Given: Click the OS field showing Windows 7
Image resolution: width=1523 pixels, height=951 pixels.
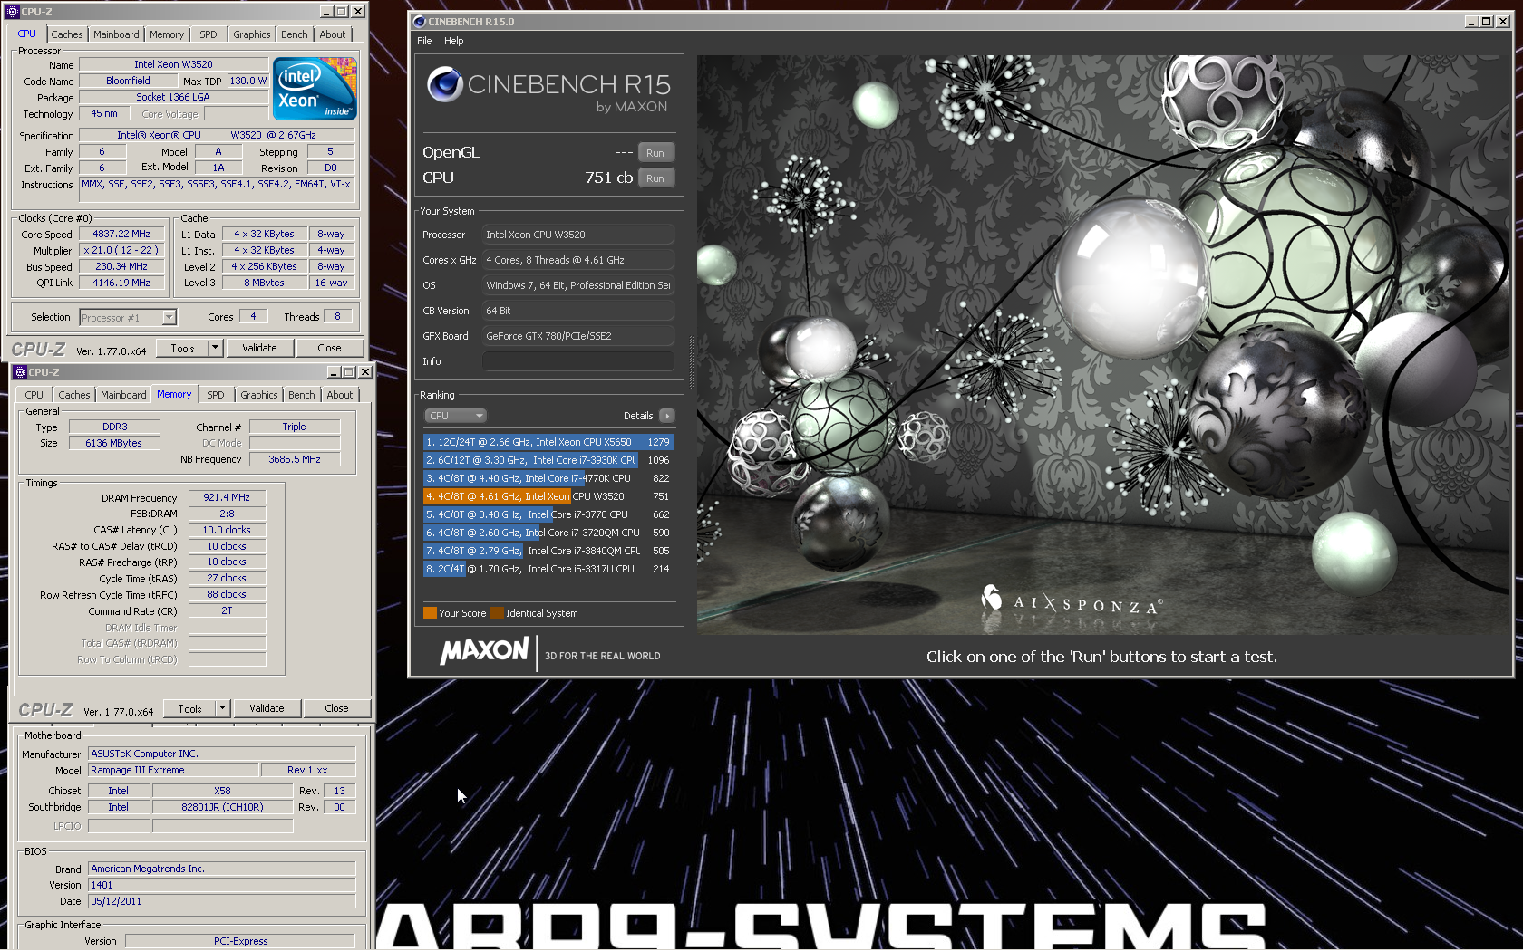Looking at the screenshot, I should (578, 285).
